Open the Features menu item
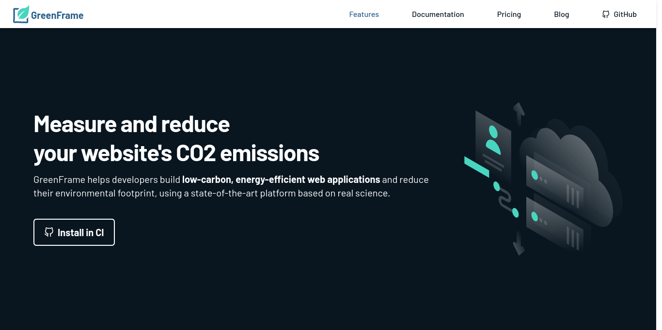The image size is (662, 330). (364, 14)
